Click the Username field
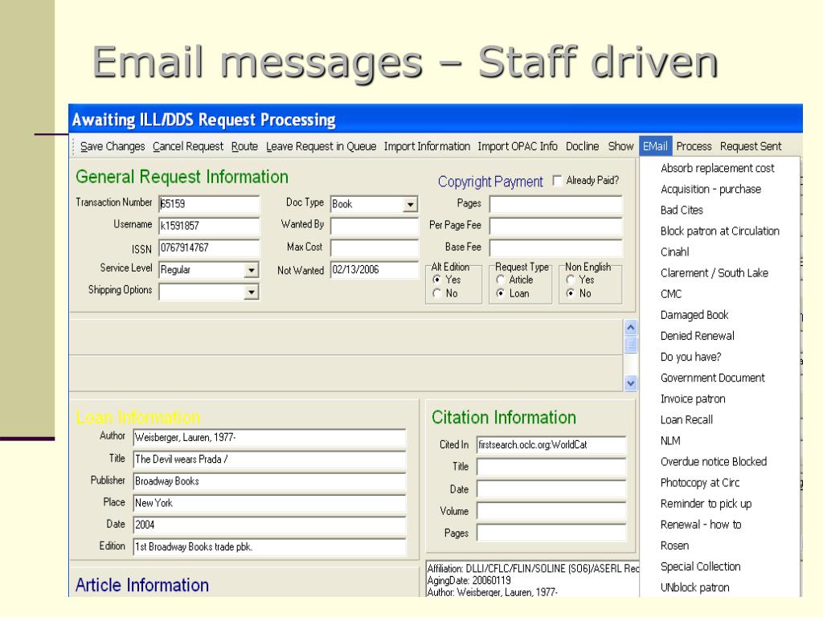This screenshot has height=617, width=823. 209,226
